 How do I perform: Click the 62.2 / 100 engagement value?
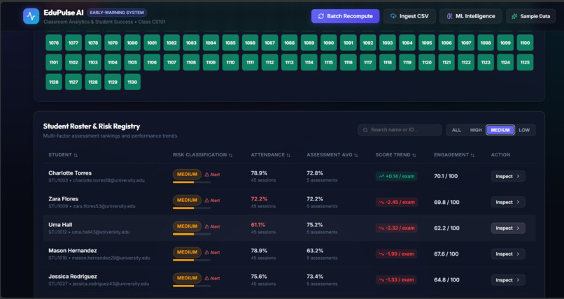(x=446, y=228)
